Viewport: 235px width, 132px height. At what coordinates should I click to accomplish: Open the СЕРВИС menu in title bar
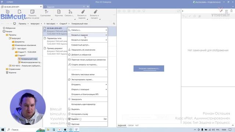point(10,2)
